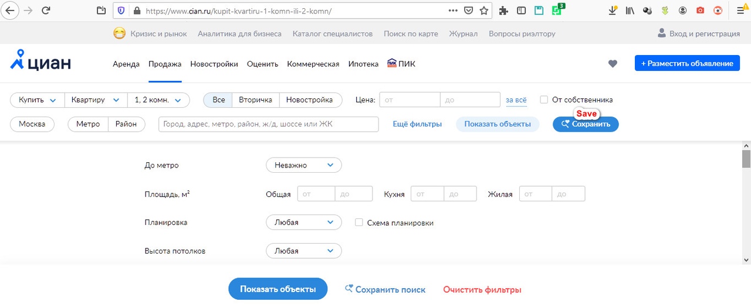Viewport: 751px width, 308px height.
Task: Bookmark page with star icon
Action: click(483, 11)
